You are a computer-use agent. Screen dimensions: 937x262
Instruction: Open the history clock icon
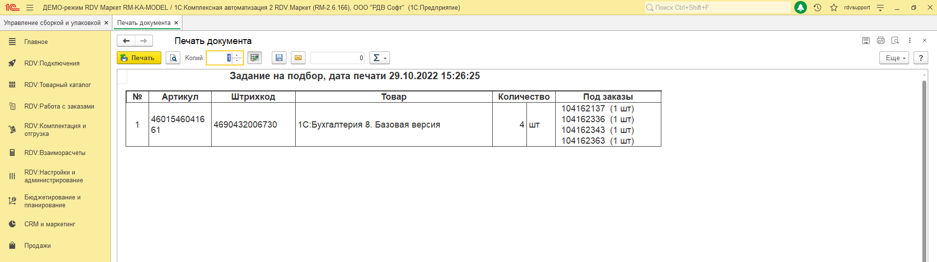coord(817,7)
